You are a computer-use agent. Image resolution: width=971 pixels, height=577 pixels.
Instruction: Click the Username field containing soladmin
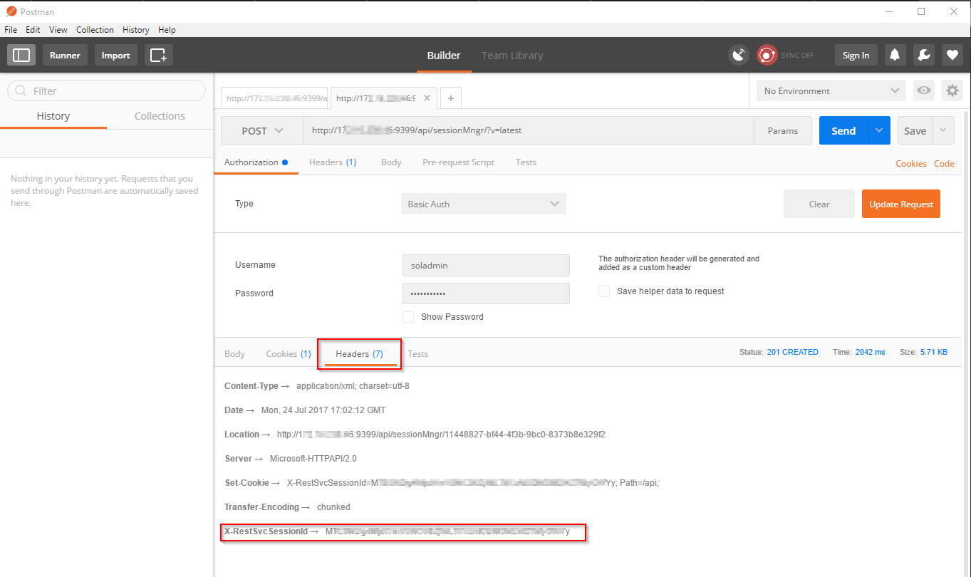[486, 265]
